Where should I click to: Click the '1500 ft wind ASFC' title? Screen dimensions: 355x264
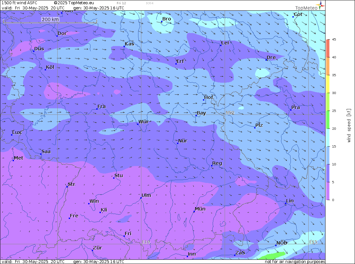(19, 3)
